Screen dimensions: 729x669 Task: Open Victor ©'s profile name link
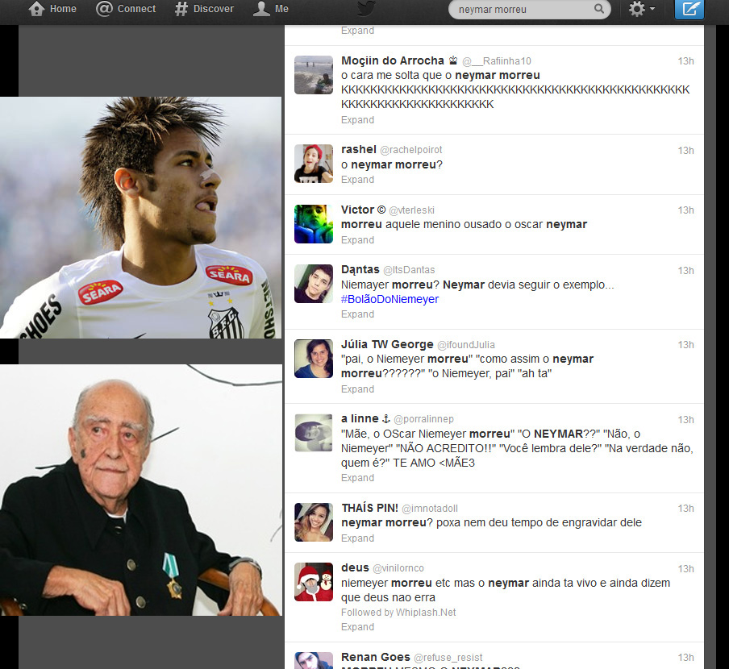(x=363, y=210)
